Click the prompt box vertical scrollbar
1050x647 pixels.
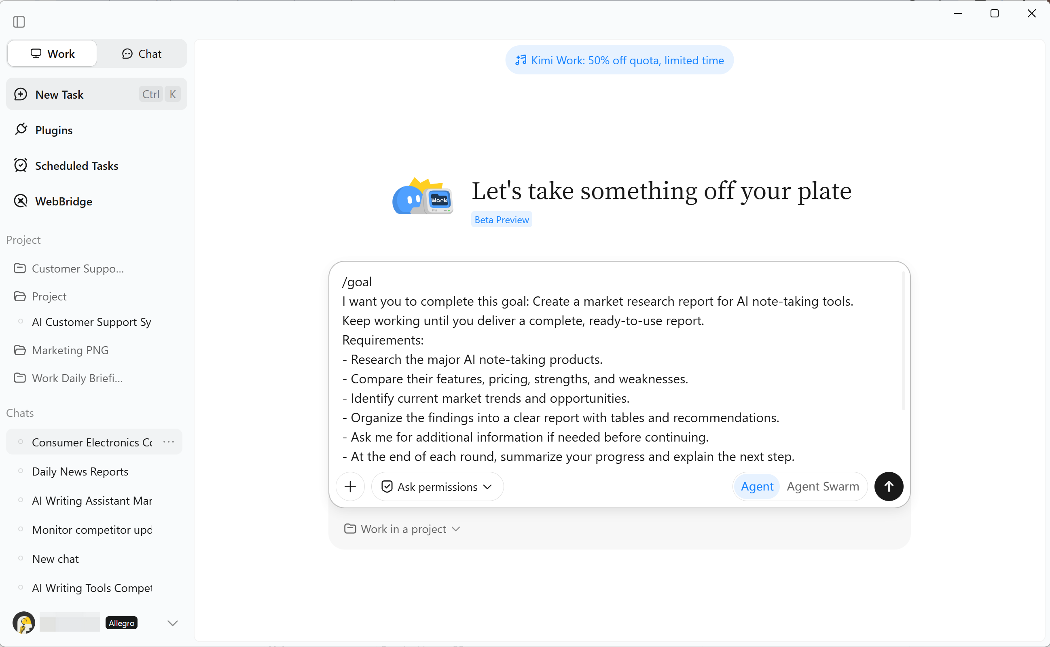(x=903, y=340)
